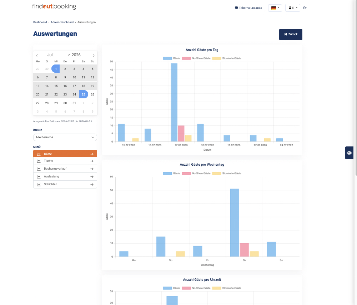Image resolution: width=357 pixels, height=305 pixels.
Task: Click the tall 17.07.2026 Gäste bar
Action: (174, 103)
